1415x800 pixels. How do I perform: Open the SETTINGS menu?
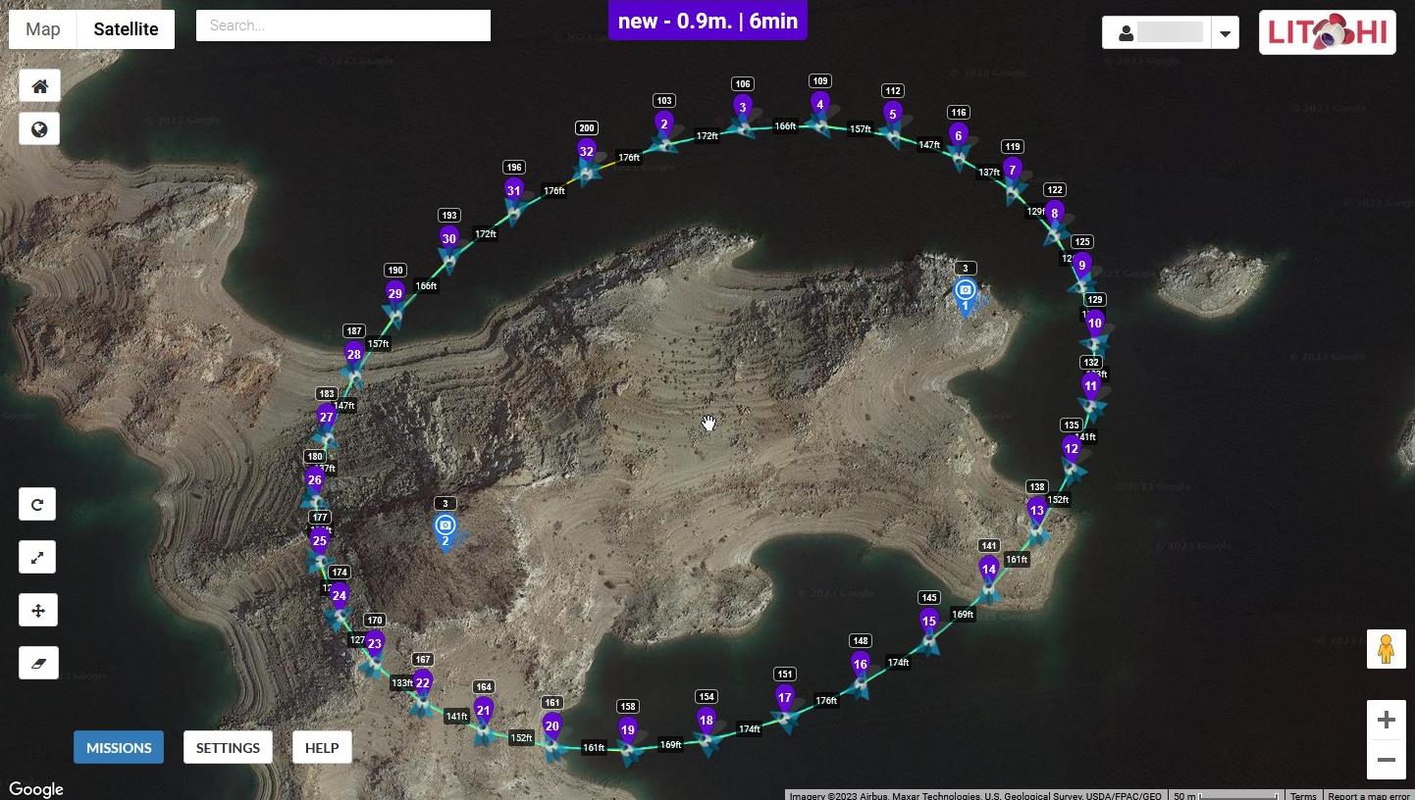pyautogui.click(x=228, y=748)
